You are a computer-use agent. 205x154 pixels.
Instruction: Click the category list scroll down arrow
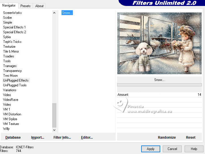click(54, 130)
